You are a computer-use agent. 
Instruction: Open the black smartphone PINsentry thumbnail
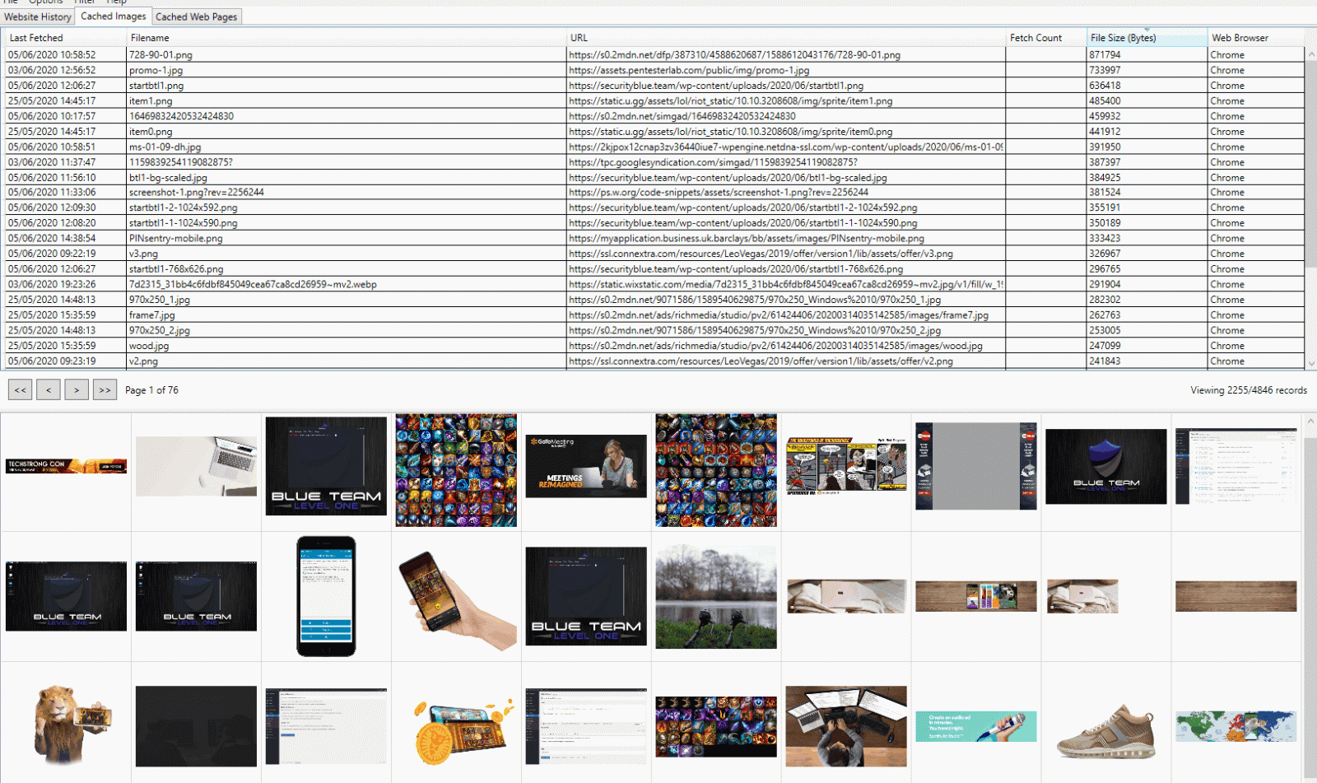326,596
